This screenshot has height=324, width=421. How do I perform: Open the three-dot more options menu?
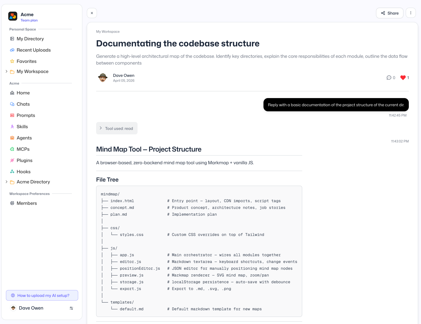411,13
